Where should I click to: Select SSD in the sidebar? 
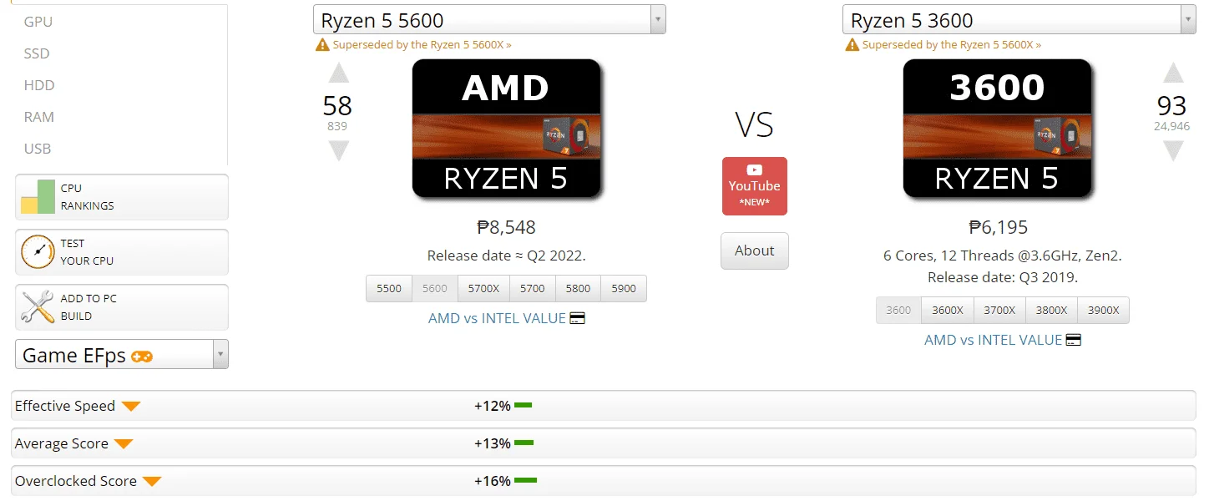[x=37, y=53]
